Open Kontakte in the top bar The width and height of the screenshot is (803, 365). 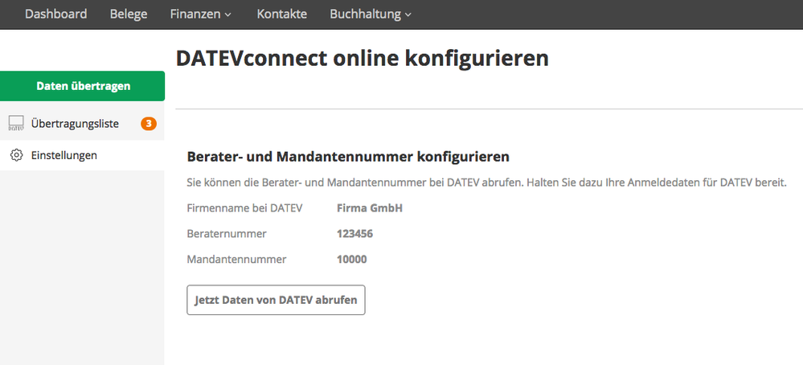click(x=281, y=14)
